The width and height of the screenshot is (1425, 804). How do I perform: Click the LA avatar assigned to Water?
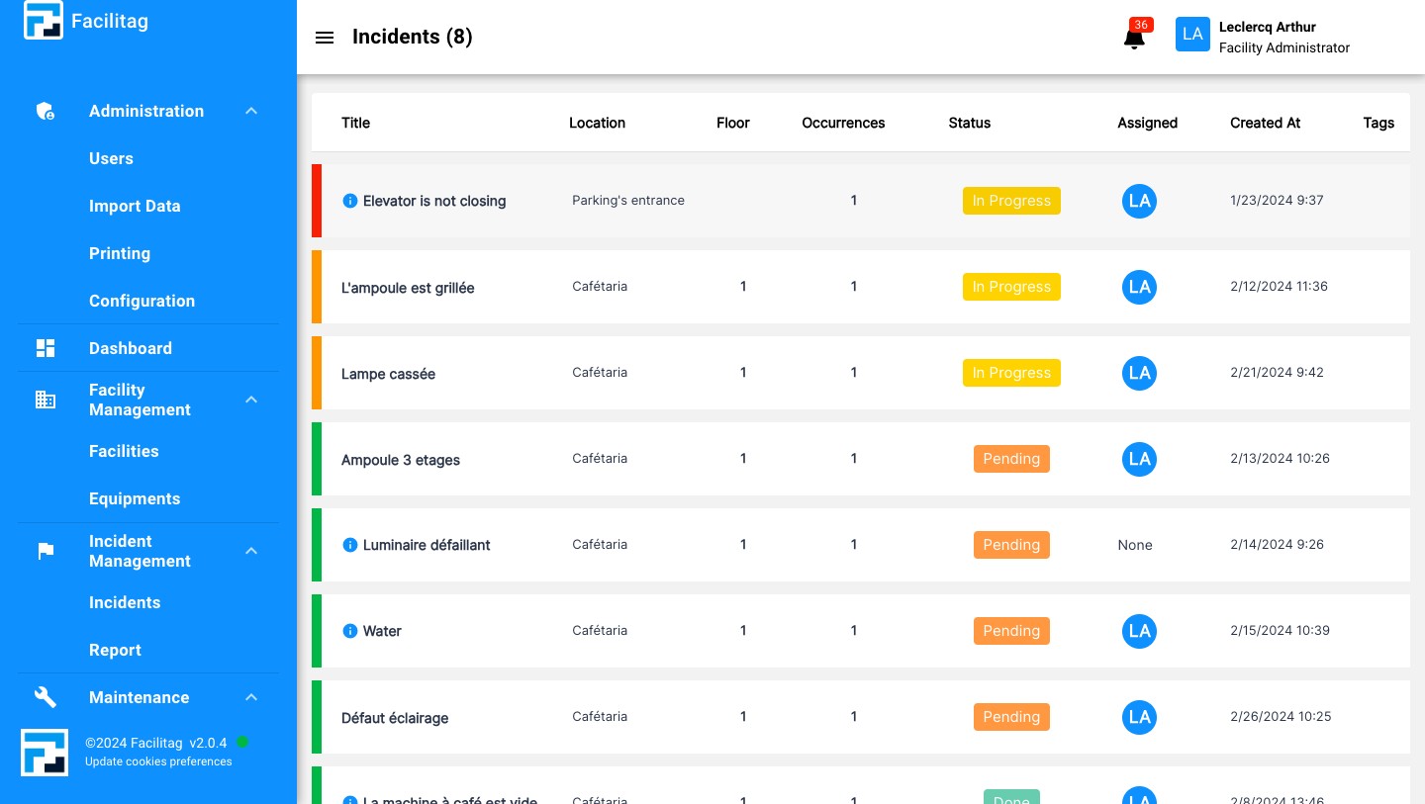1139,631
